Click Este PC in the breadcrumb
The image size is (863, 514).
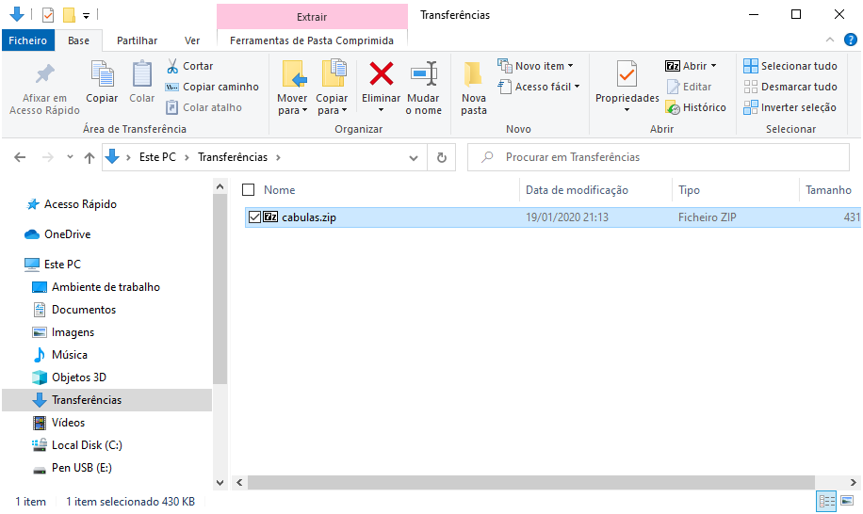pyautogui.click(x=157, y=157)
